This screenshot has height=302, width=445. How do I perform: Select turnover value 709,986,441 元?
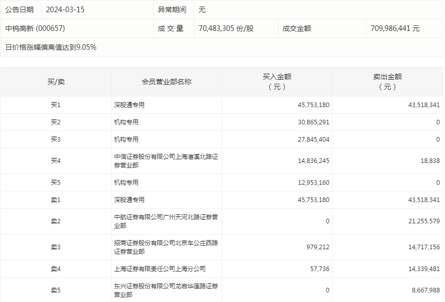pyautogui.click(x=395, y=28)
